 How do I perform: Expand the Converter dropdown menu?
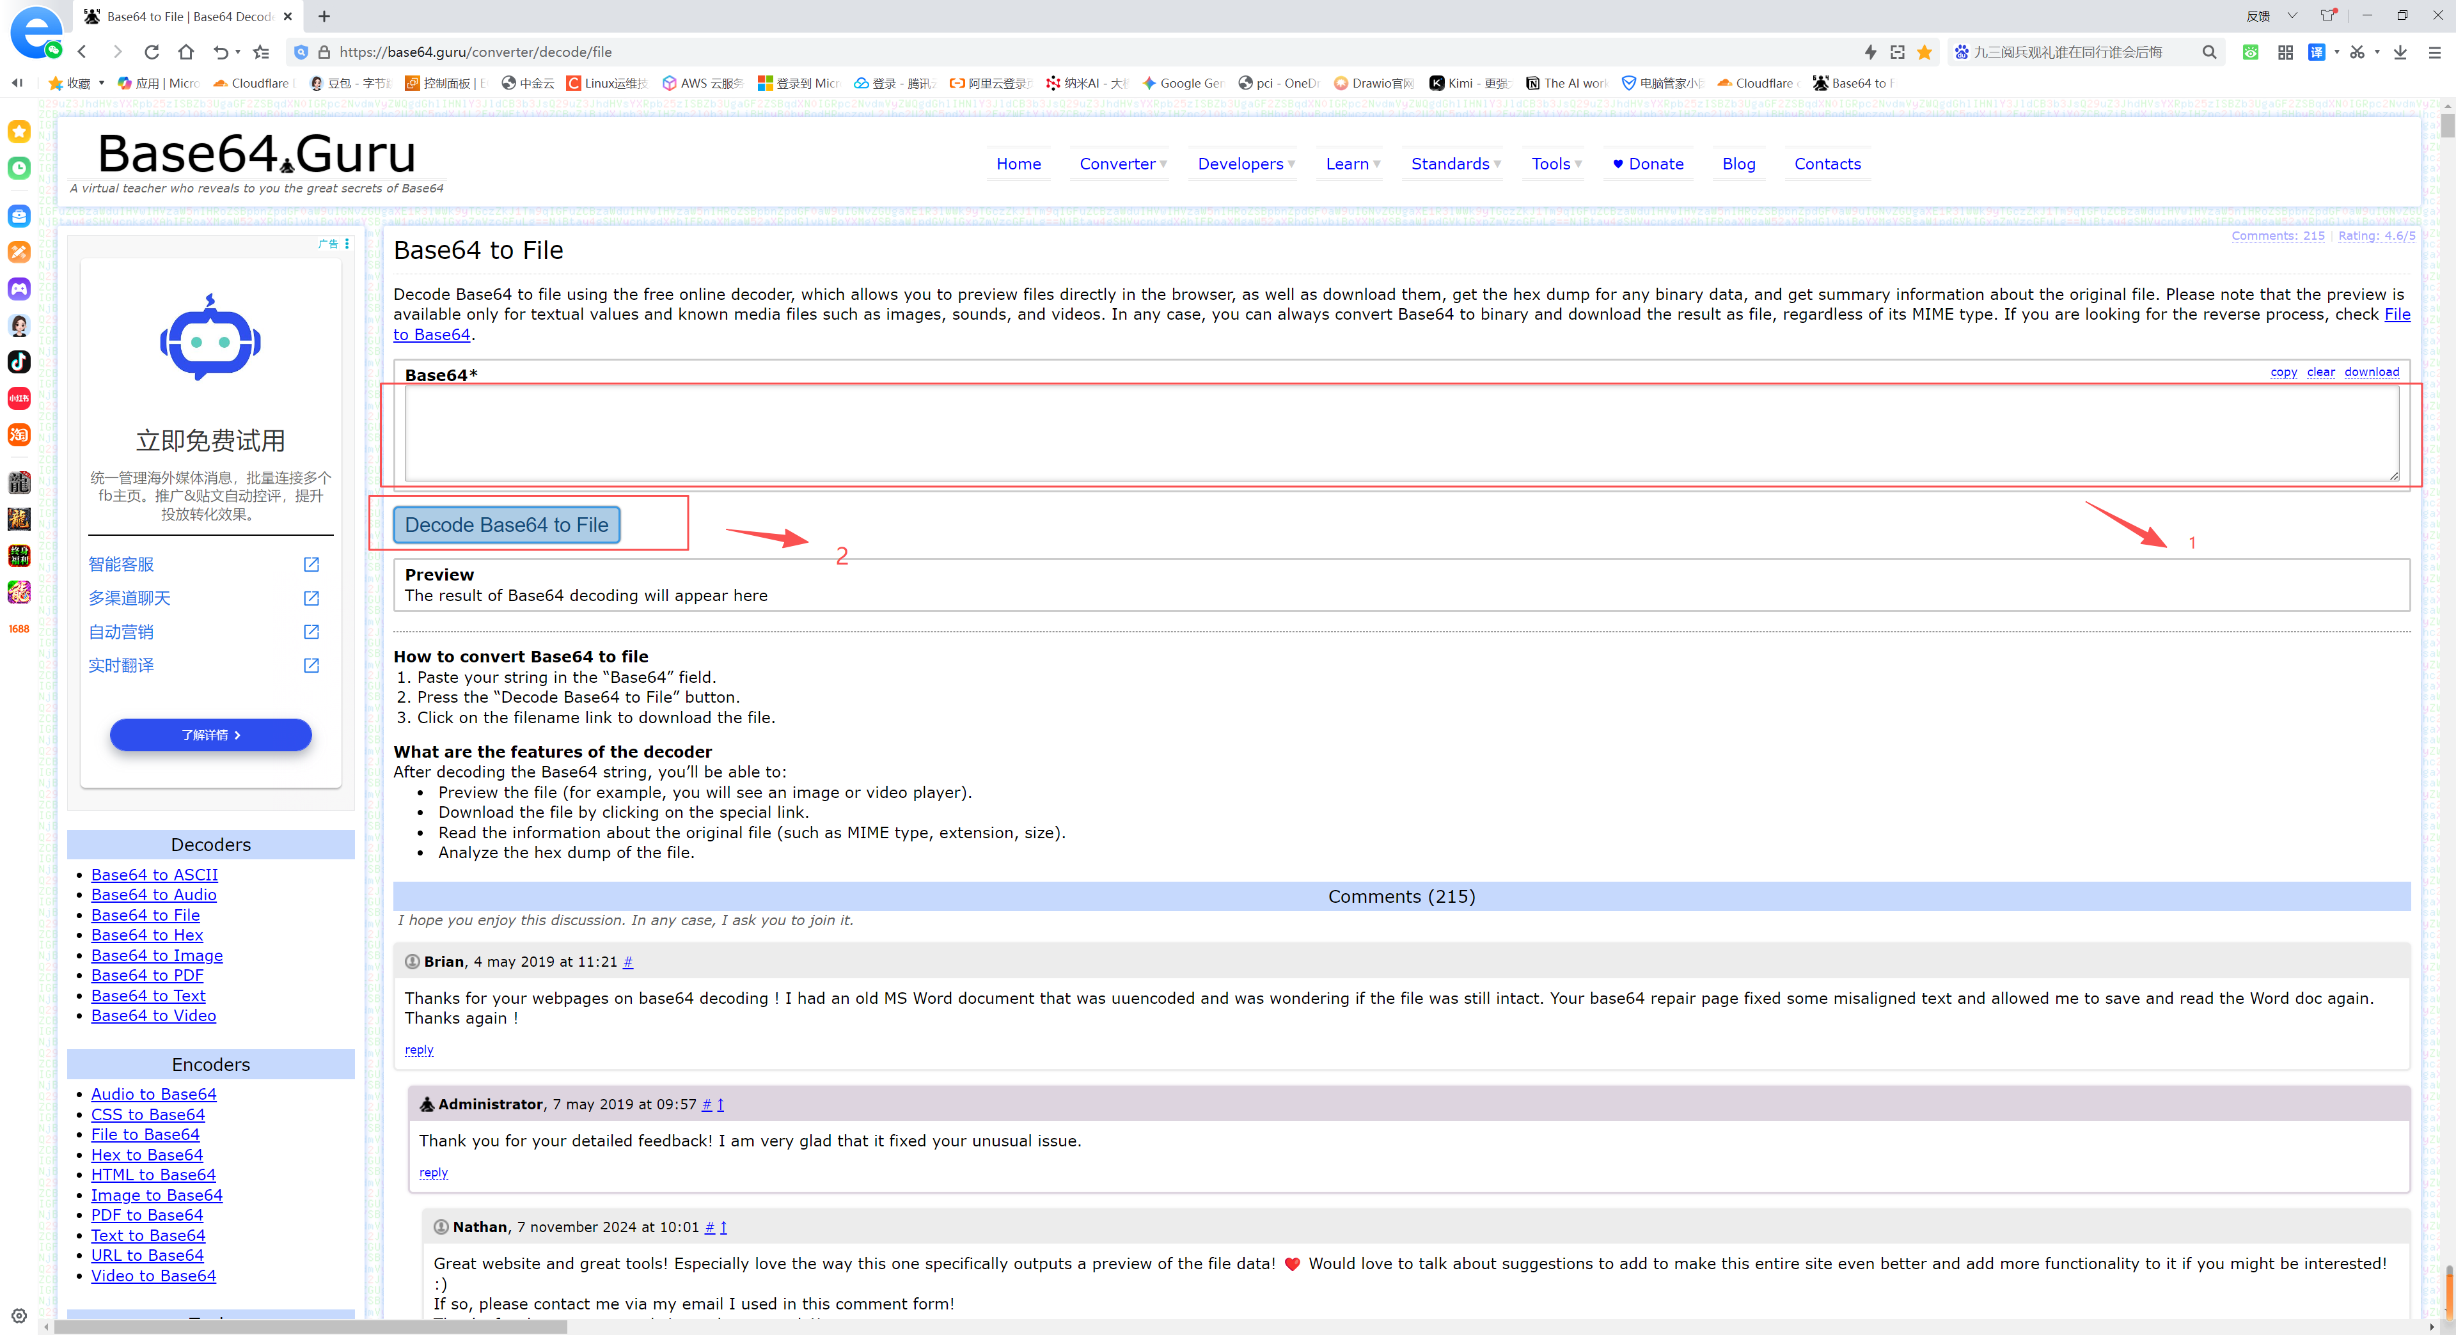coord(1122,164)
